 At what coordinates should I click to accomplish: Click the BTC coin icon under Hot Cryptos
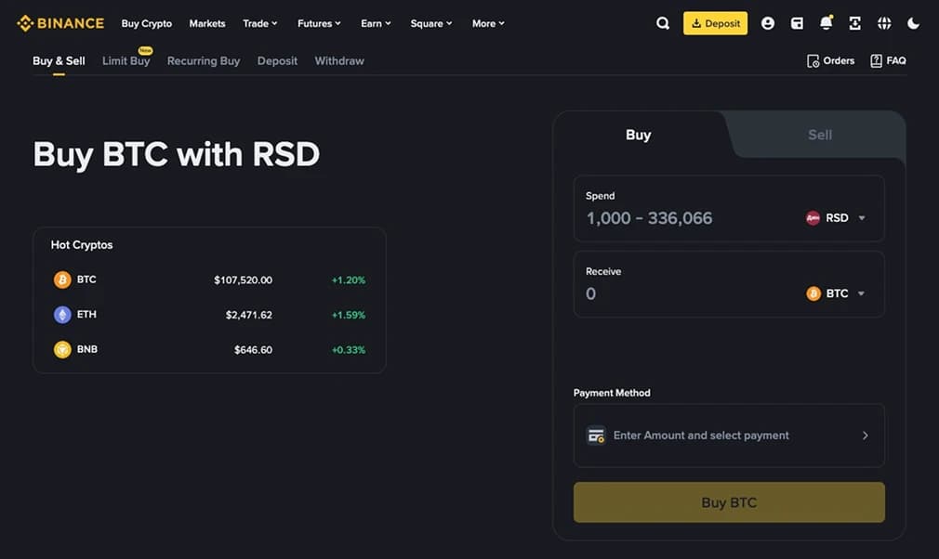click(x=61, y=279)
